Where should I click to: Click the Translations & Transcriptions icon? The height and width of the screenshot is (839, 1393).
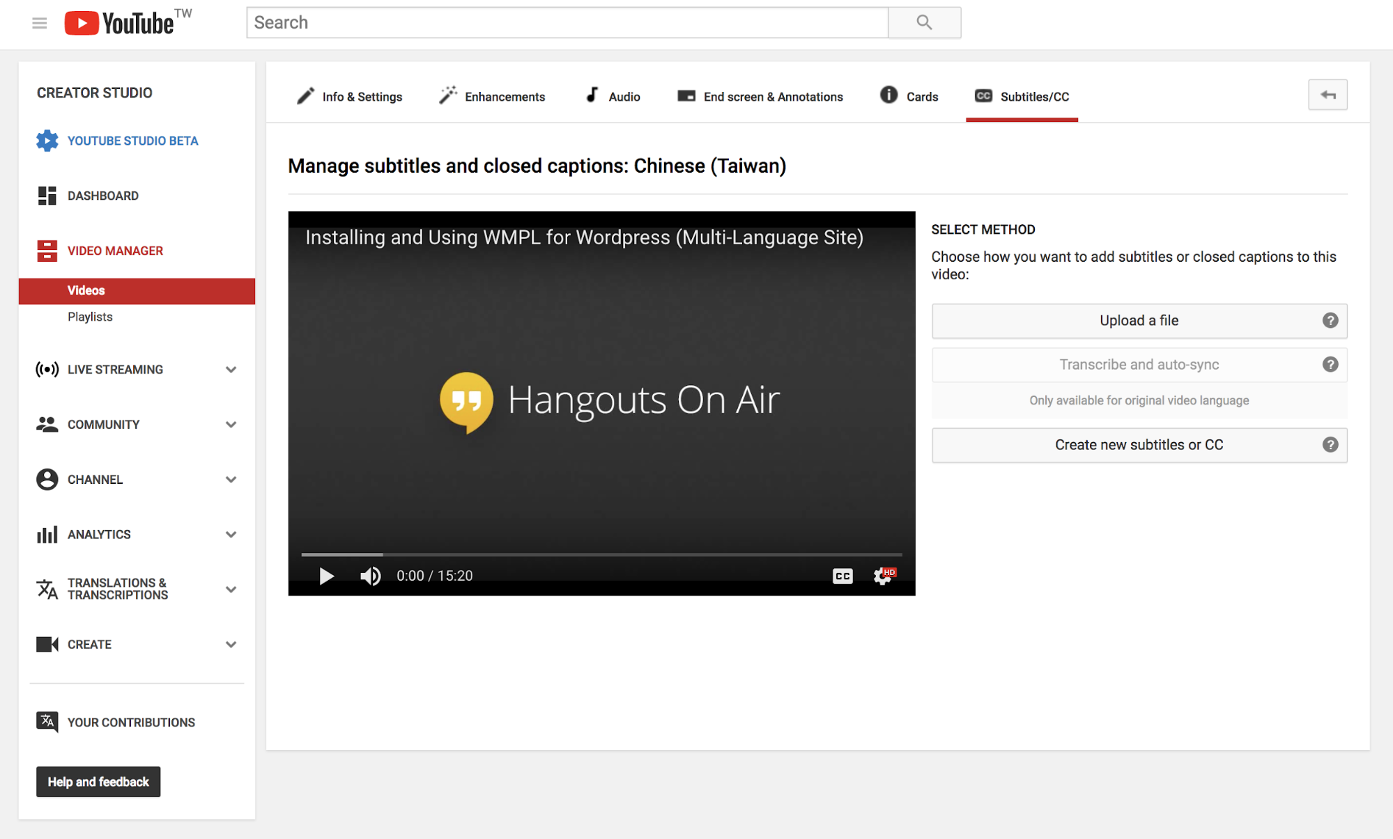tap(47, 589)
